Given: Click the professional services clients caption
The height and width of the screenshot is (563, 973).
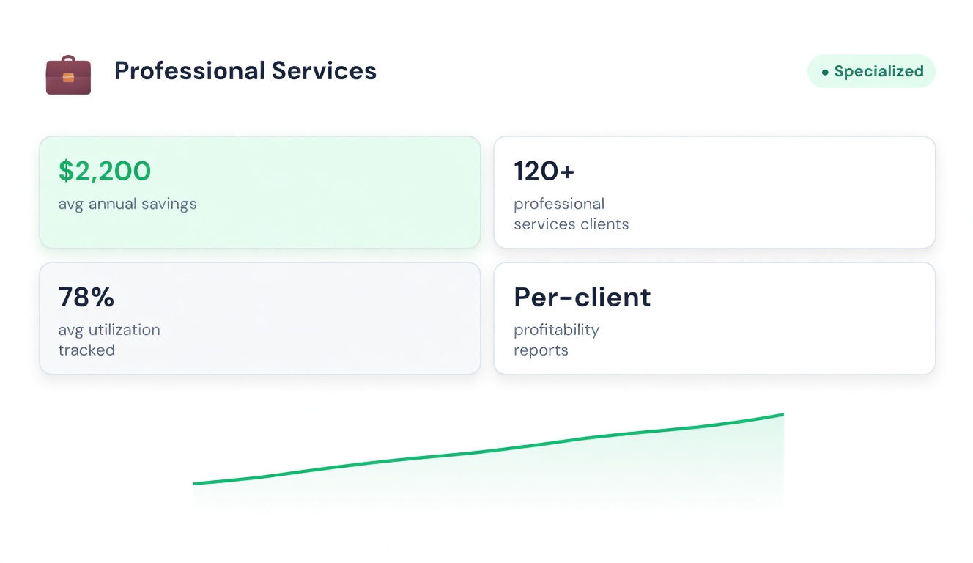Looking at the screenshot, I should pyautogui.click(x=571, y=214).
